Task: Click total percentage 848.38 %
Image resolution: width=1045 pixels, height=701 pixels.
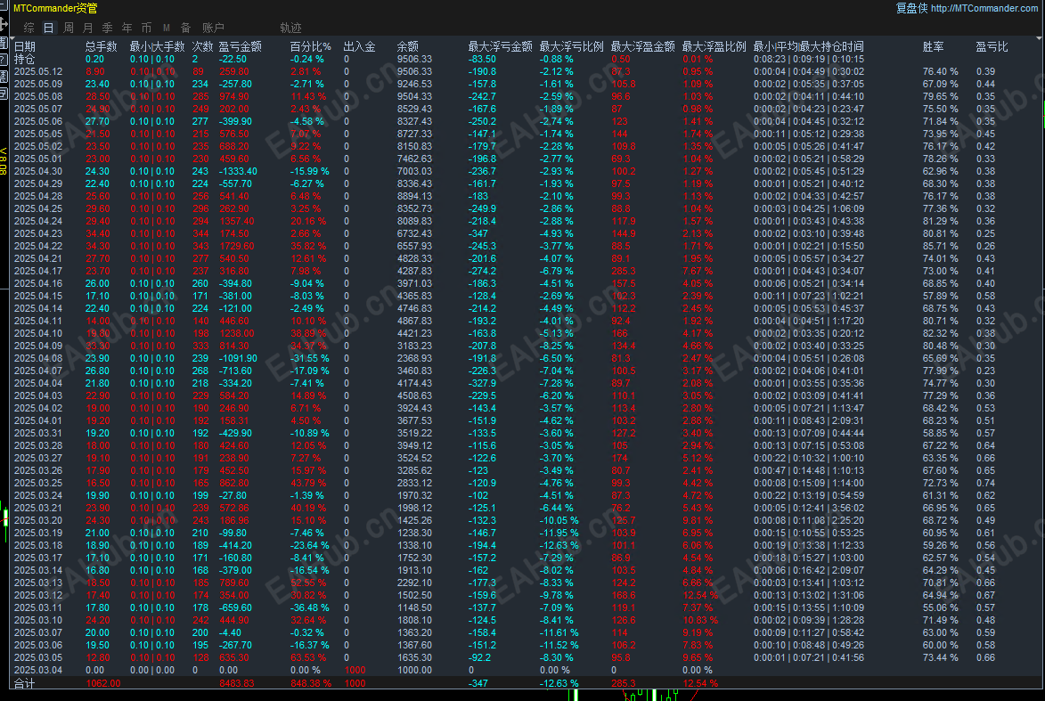Action: coord(311,684)
